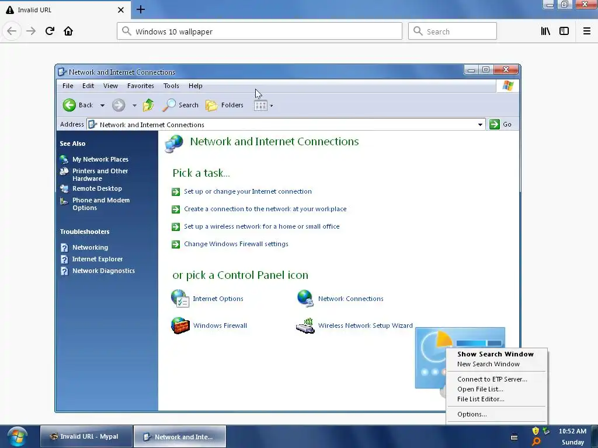Click the URL bar with Windows 10 wallpaper

tap(259, 32)
